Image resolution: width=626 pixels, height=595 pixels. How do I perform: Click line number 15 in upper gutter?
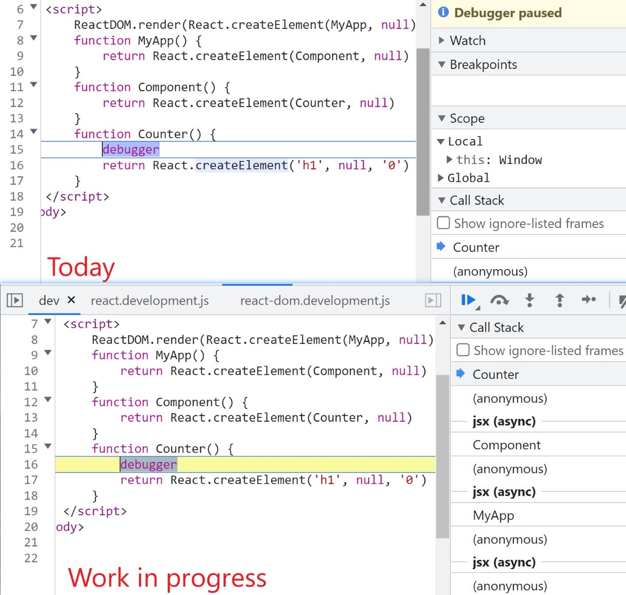click(17, 149)
